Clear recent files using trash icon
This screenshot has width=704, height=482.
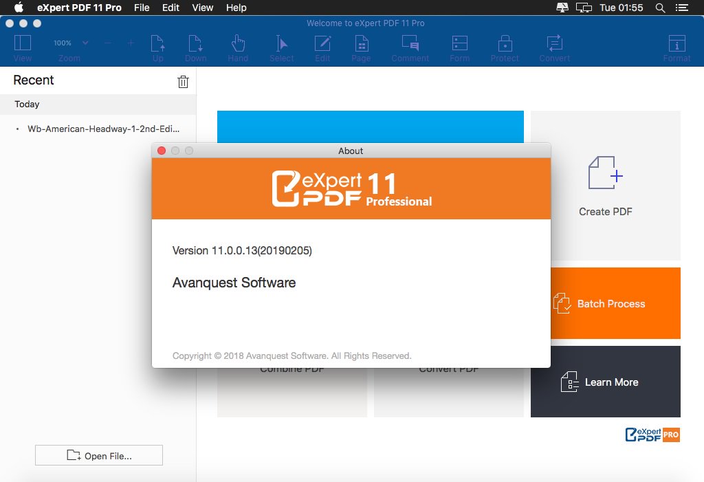(183, 81)
